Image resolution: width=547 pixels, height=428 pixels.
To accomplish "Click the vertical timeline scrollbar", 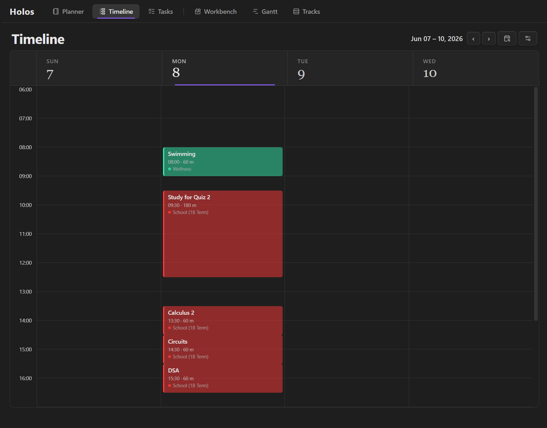I will [x=536, y=204].
